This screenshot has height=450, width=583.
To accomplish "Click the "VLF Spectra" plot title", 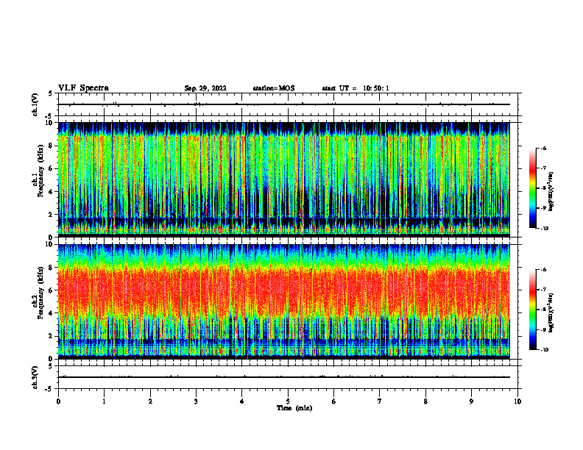I will click(83, 88).
